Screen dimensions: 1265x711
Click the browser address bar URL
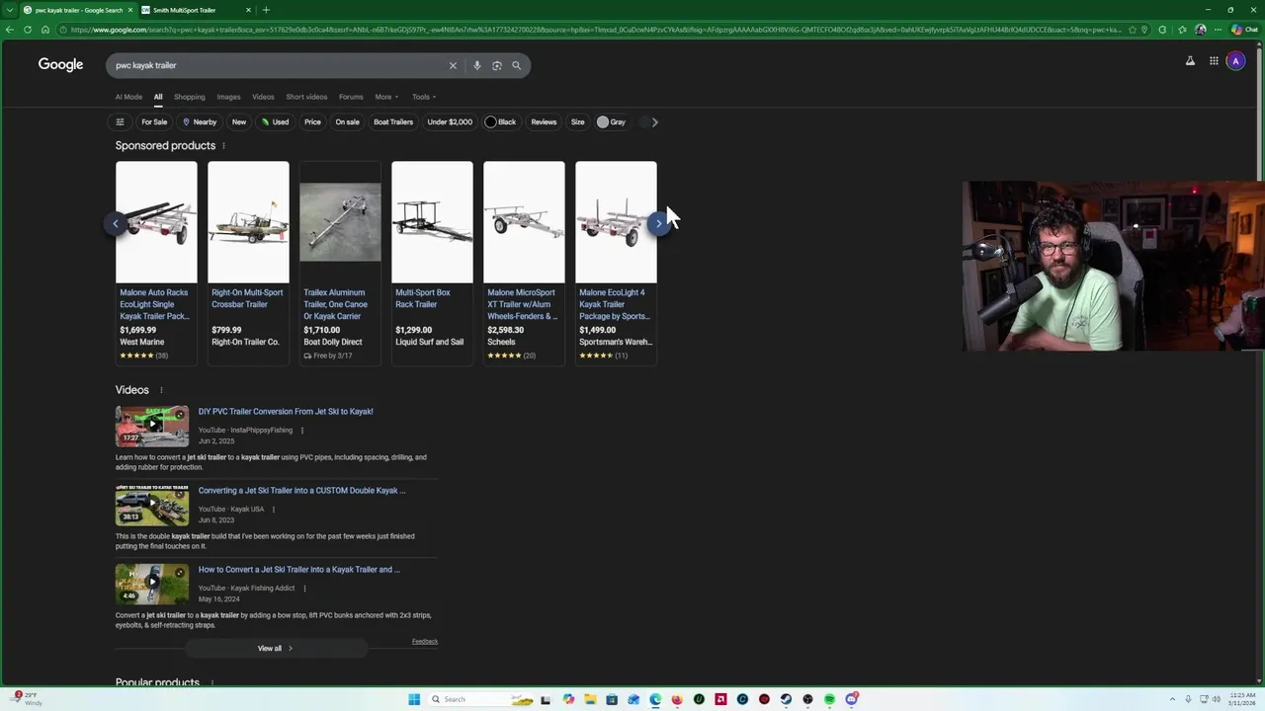[593, 30]
